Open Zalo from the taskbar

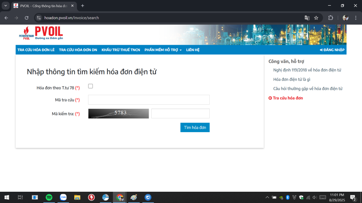point(63,197)
